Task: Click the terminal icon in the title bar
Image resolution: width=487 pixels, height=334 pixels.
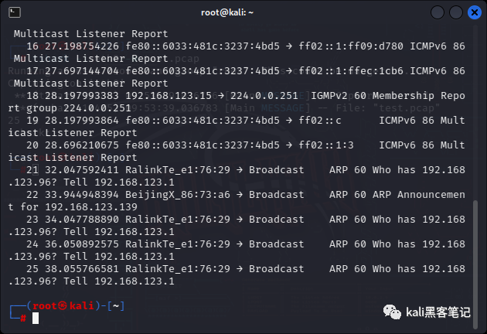Action: tap(15, 12)
